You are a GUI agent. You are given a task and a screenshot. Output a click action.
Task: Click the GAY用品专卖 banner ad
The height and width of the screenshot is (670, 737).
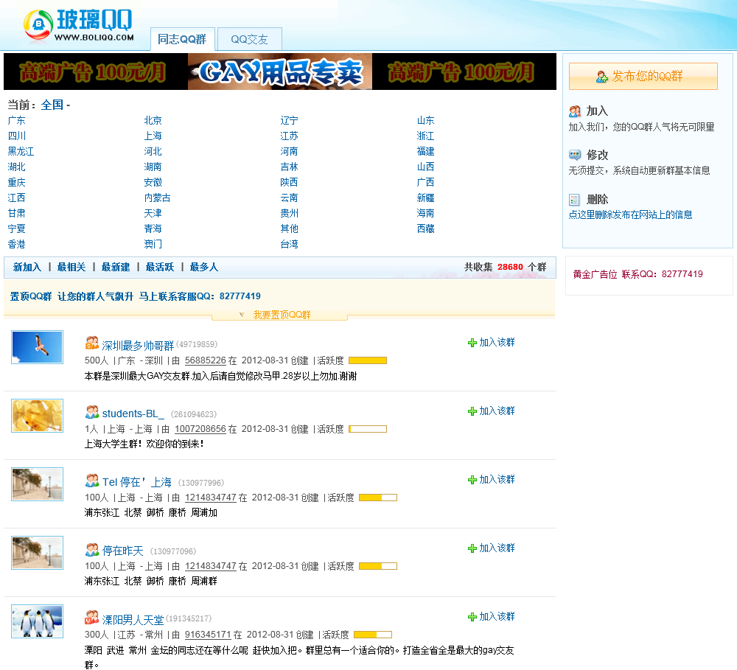(280, 71)
